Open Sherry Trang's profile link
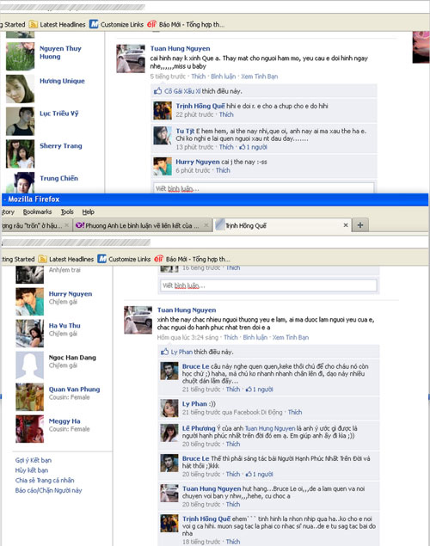 (61, 145)
